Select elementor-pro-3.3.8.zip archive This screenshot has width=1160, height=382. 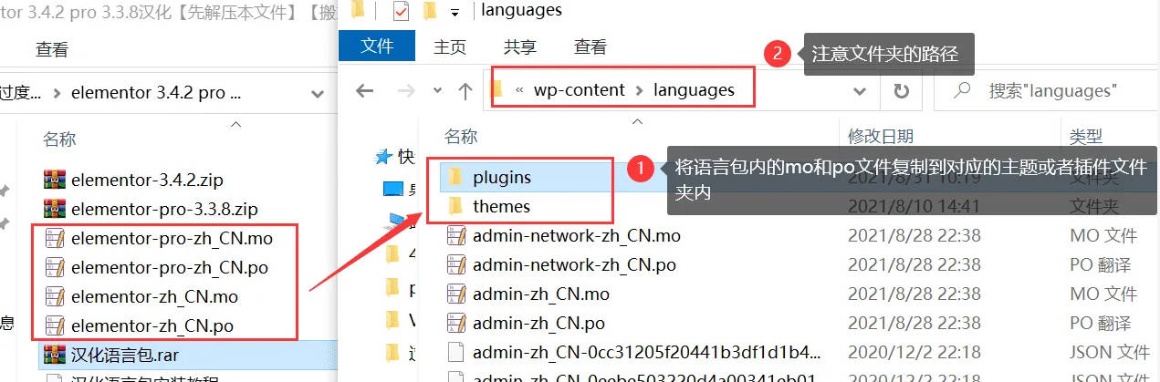coord(164,209)
